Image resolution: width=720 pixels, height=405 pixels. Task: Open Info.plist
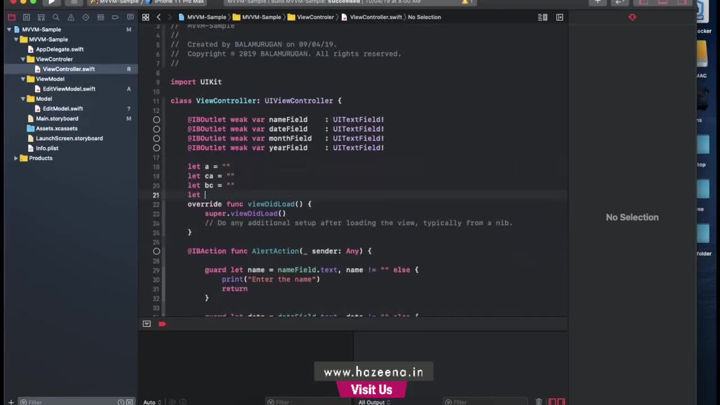pyautogui.click(x=47, y=148)
